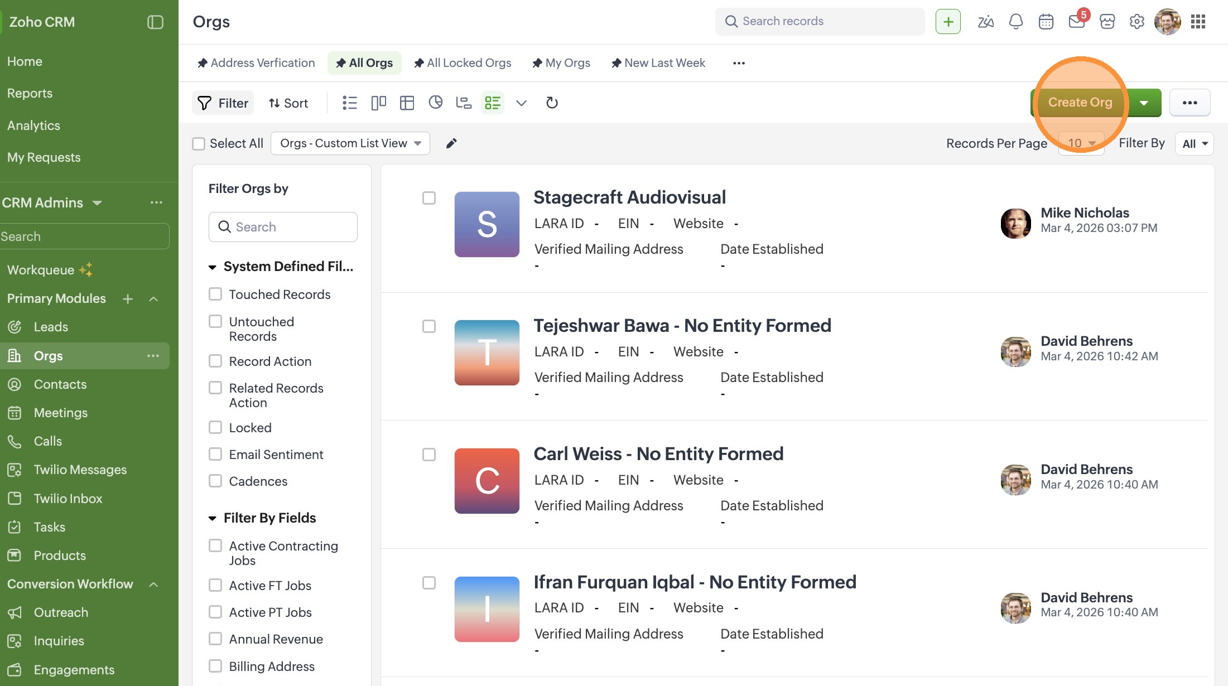The height and width of the screenshot is (686, 1228).
Task: Click the Create Org button
Action: 1080,103
